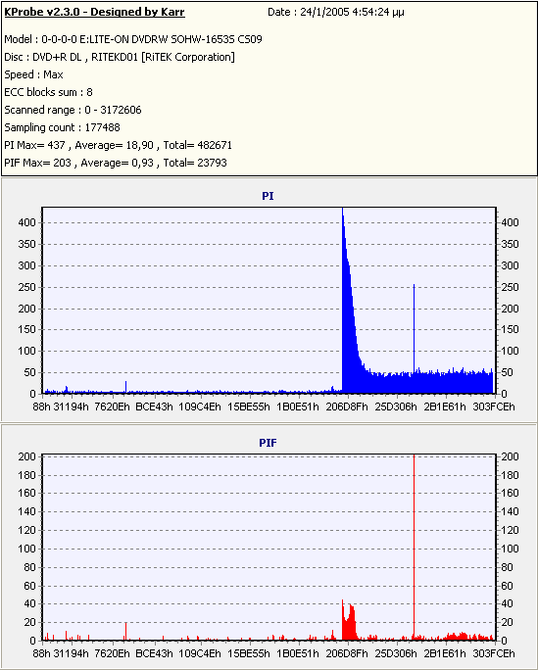Click the PIF cluster near 206D8Fh
Screen dimensions: 538x670
tap(349, 622)
